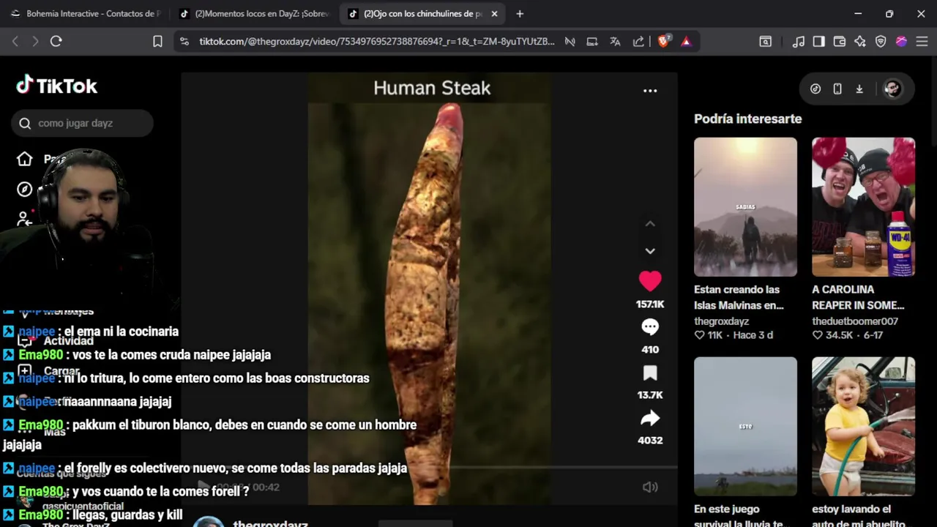This screenshot has height=527, width=937.
Task: Open the music playlist toolbar icon
Action: click(x=799, y=42)
